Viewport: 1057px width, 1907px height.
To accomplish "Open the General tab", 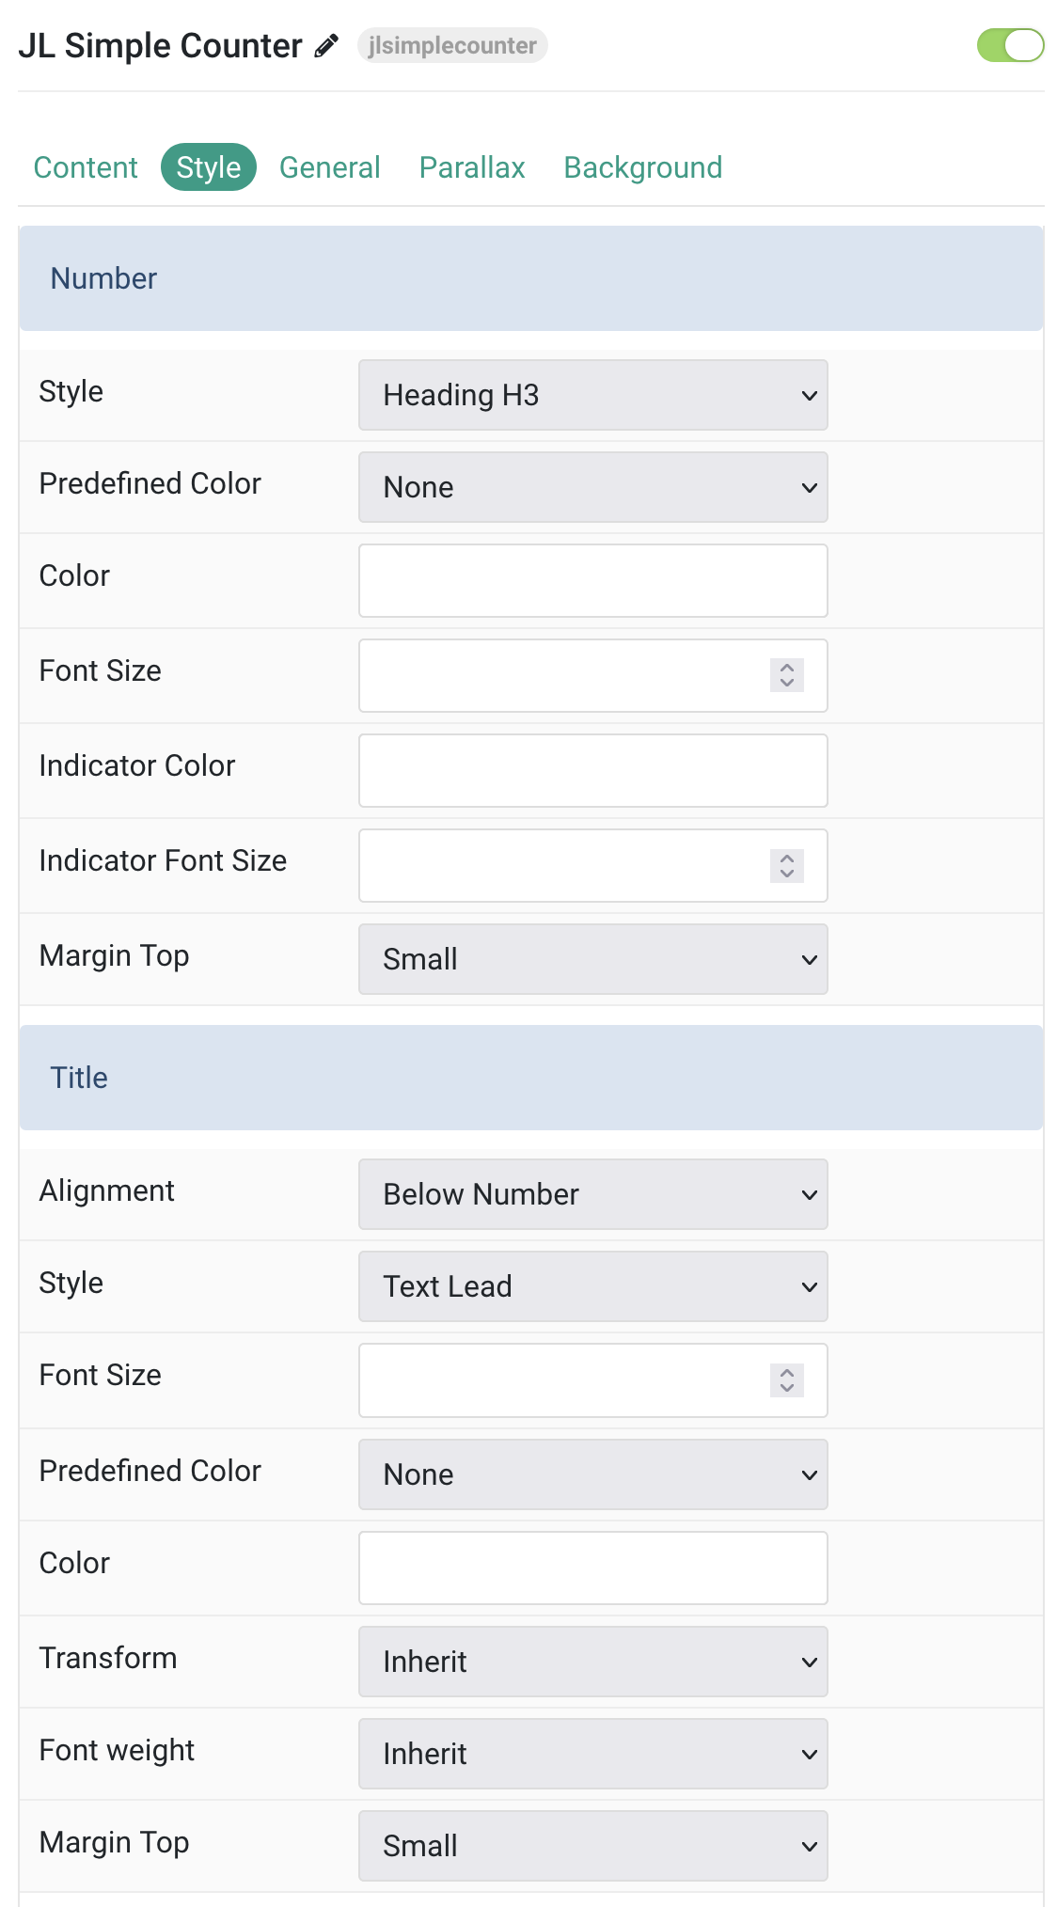I will [x=330, y=167].
